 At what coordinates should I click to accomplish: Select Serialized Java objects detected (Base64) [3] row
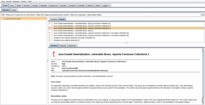coord(126,38)
